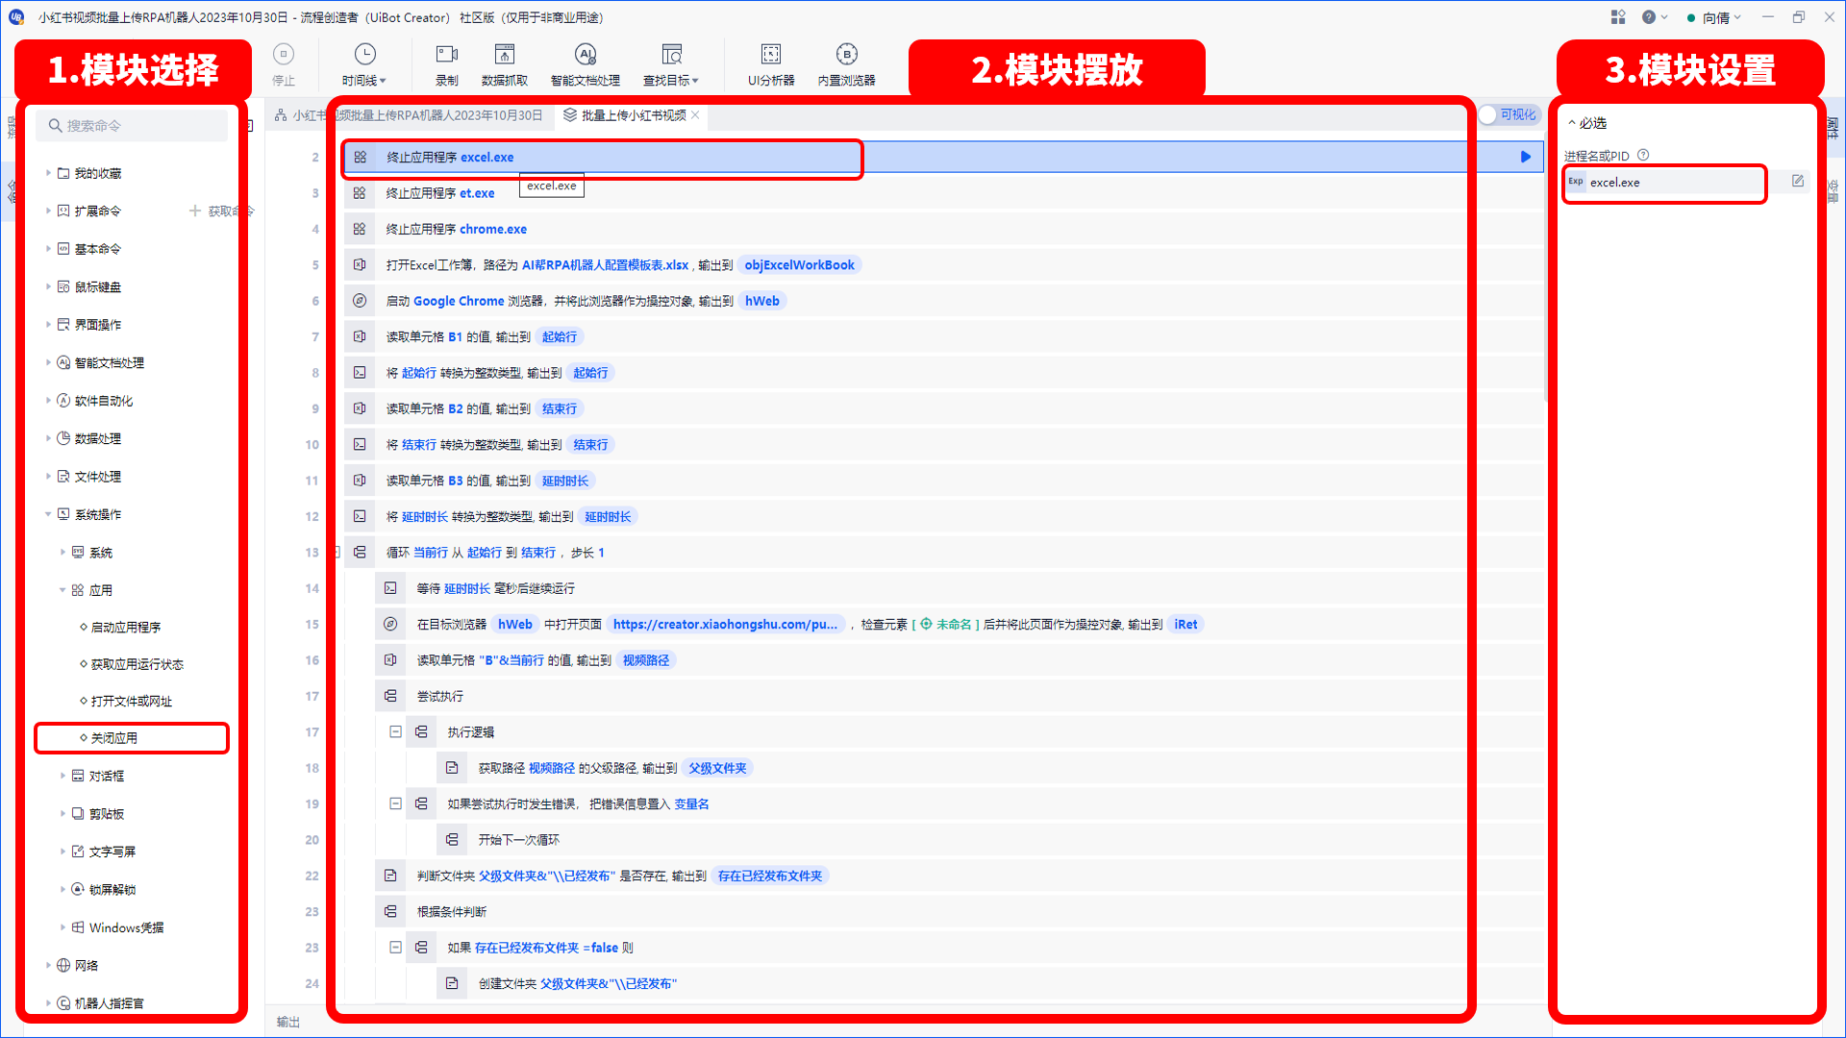This screenshot has height=1038, width=1846.
Task: Click the 父级文件夹 output variable on line 18
Action: (717, 768)
